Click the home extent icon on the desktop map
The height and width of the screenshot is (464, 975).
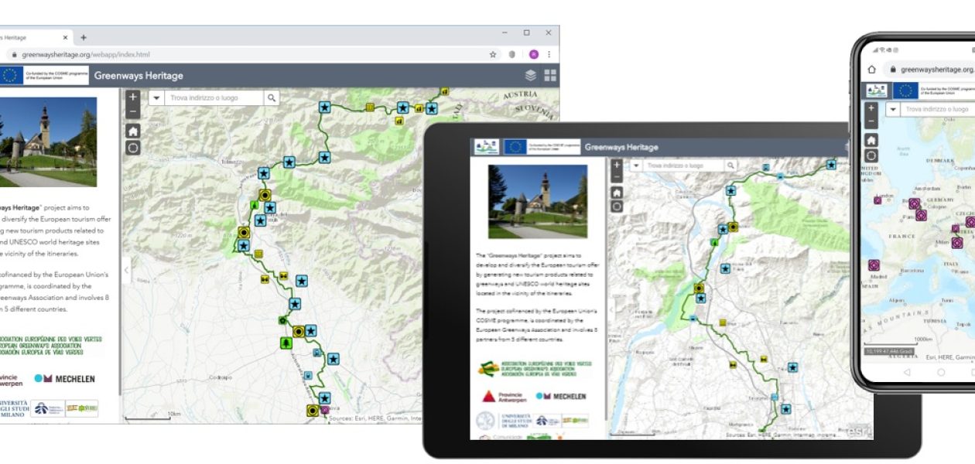click(x=133, y=131)
